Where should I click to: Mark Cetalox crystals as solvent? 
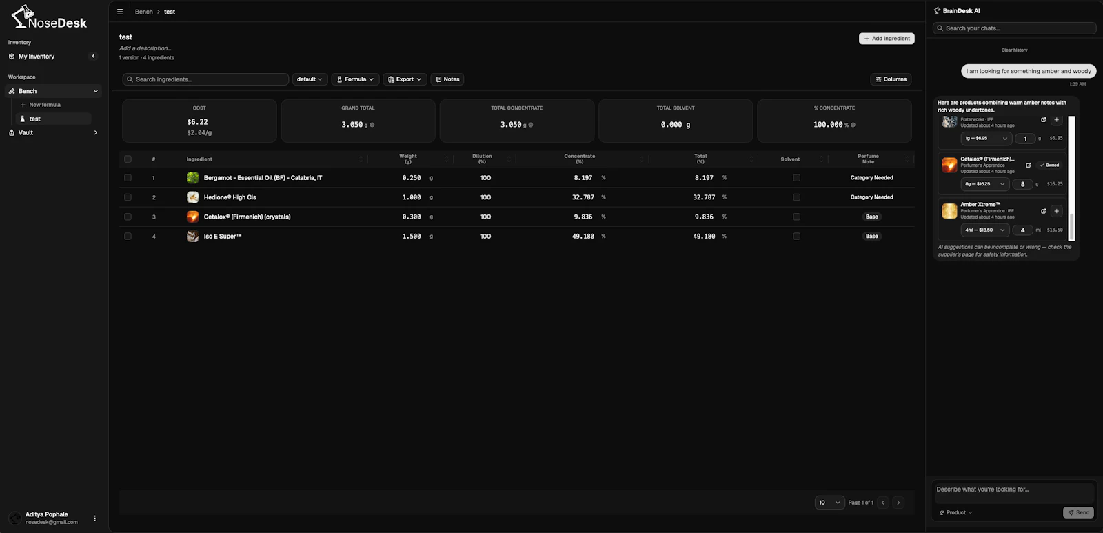pos(796,217)
